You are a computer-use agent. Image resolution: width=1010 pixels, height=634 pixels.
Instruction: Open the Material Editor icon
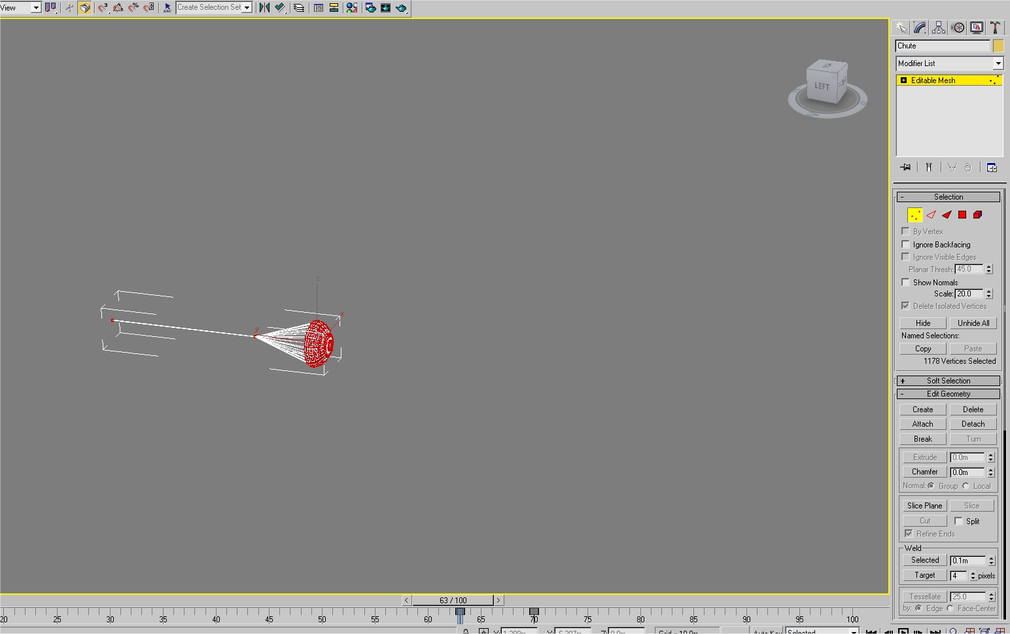click(x=352, y=8)
